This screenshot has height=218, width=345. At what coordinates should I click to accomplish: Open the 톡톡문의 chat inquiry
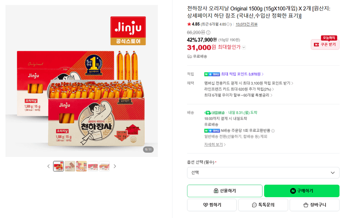coord(263,205)
